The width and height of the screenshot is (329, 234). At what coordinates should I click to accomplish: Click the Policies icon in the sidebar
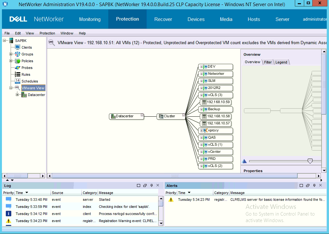tap(17, 61)
